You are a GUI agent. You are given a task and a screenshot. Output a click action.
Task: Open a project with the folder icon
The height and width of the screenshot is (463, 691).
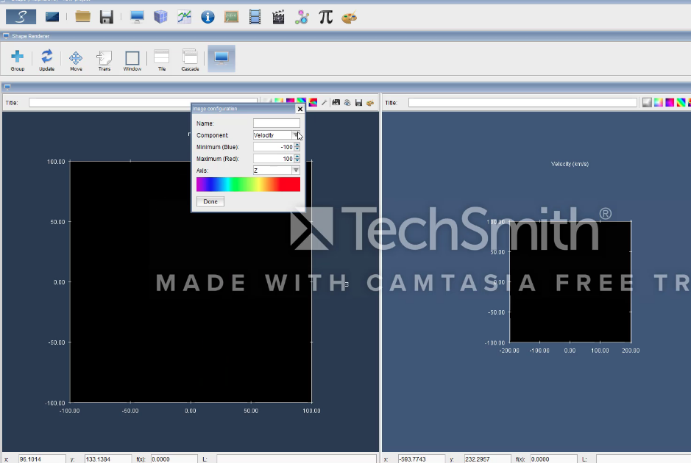(x=82, y=17)
